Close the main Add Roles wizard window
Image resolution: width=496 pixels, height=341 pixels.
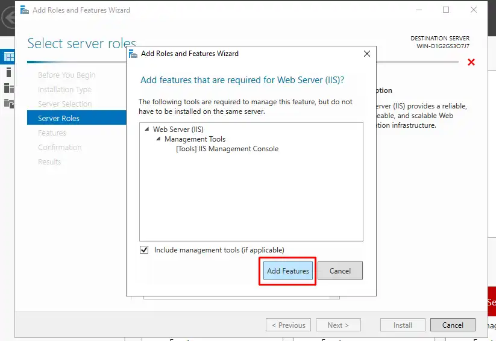tap(474, 10)
